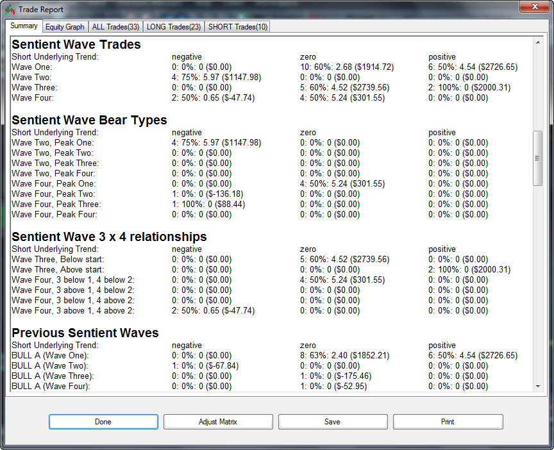Click 'Wave Four, Peak Two:' label
The image size is (554, 450).
click(53, 194)
